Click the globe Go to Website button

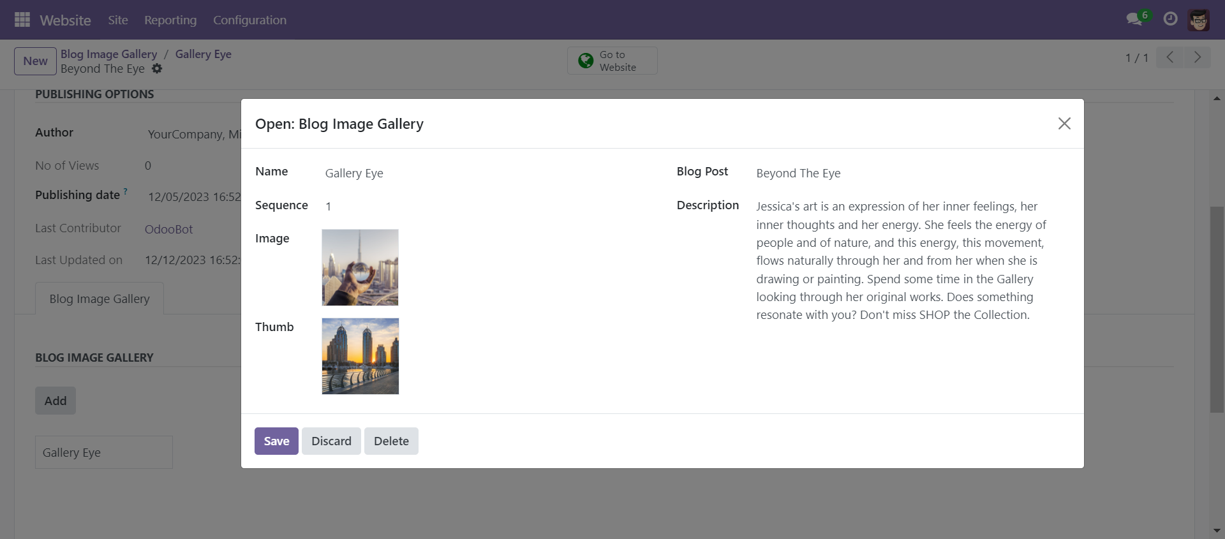tap(612, 61)
